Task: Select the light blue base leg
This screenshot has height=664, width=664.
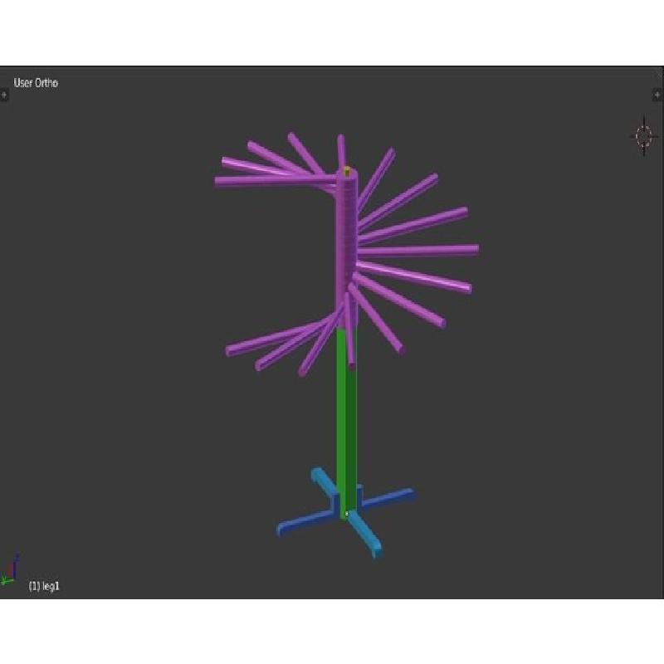Action: pyautogui.click(x=365, y=535)
